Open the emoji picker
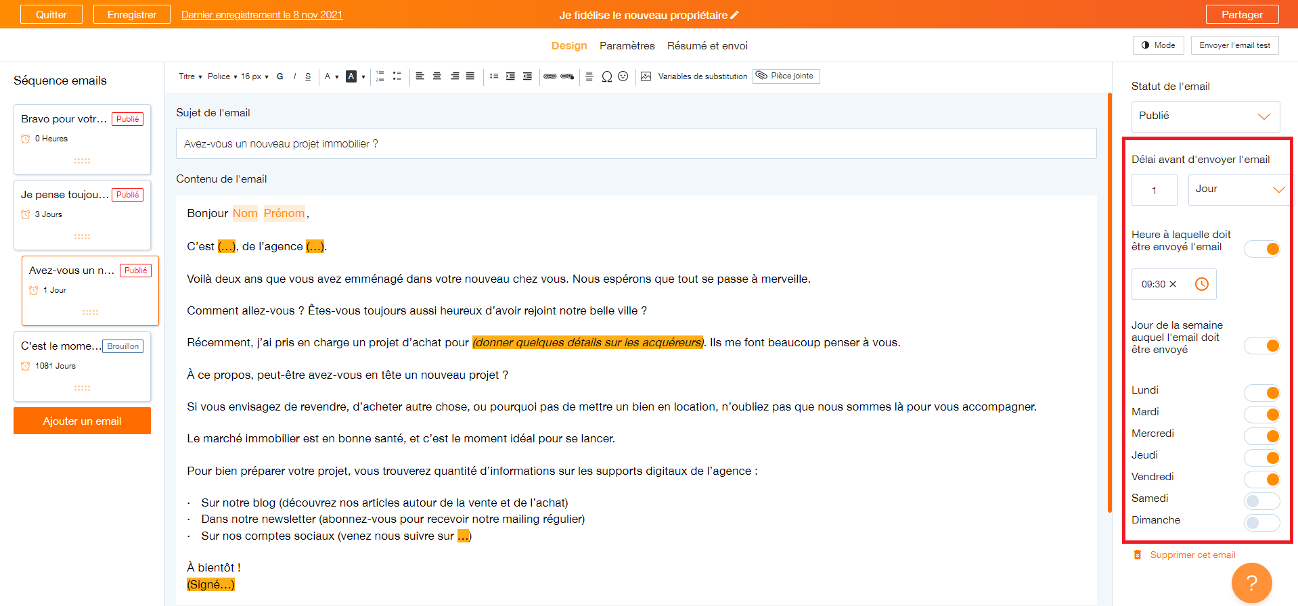The height and width of the screenshot is (606, 1298). coord(623,76)
